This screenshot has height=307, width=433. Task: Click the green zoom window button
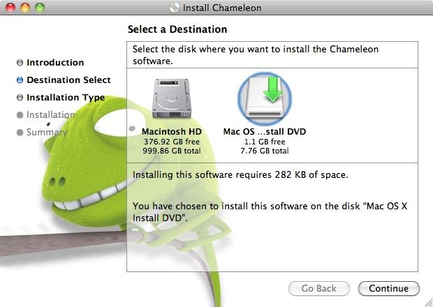coord(40,8)
